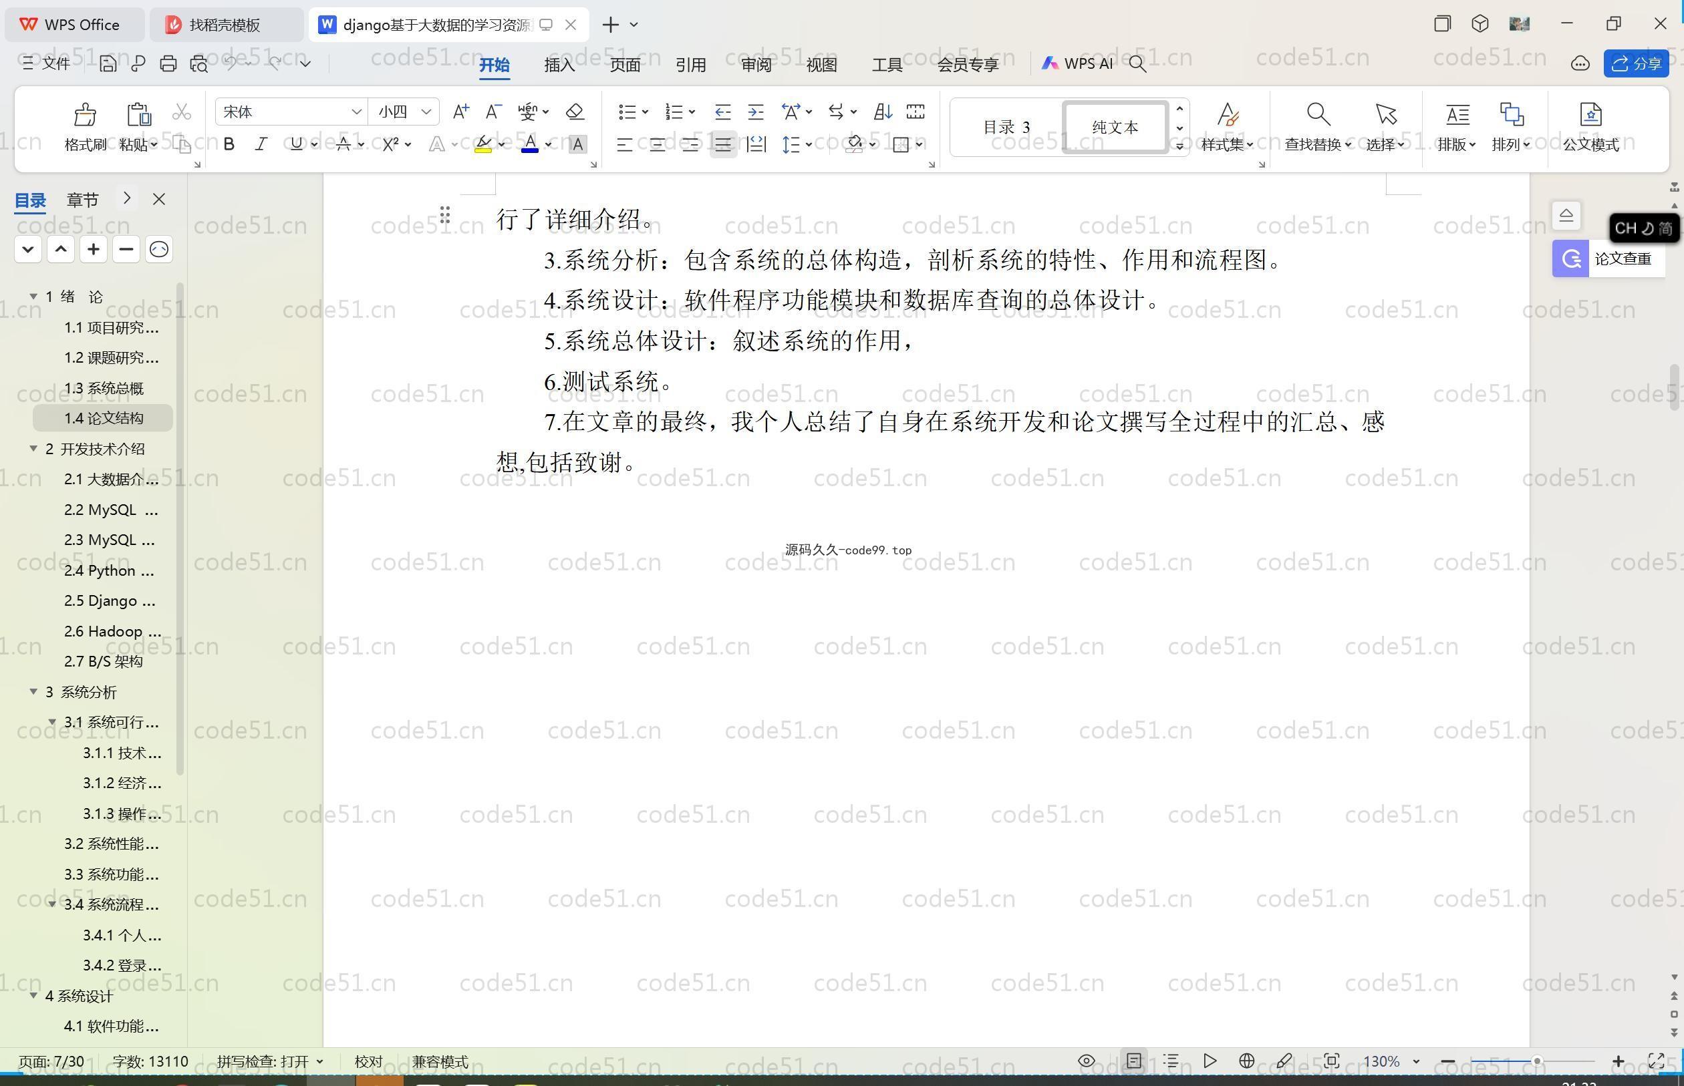Toggle Bold formatting
The width and height of the screenshot is (1684, 1086).
(x=229, y=144)
